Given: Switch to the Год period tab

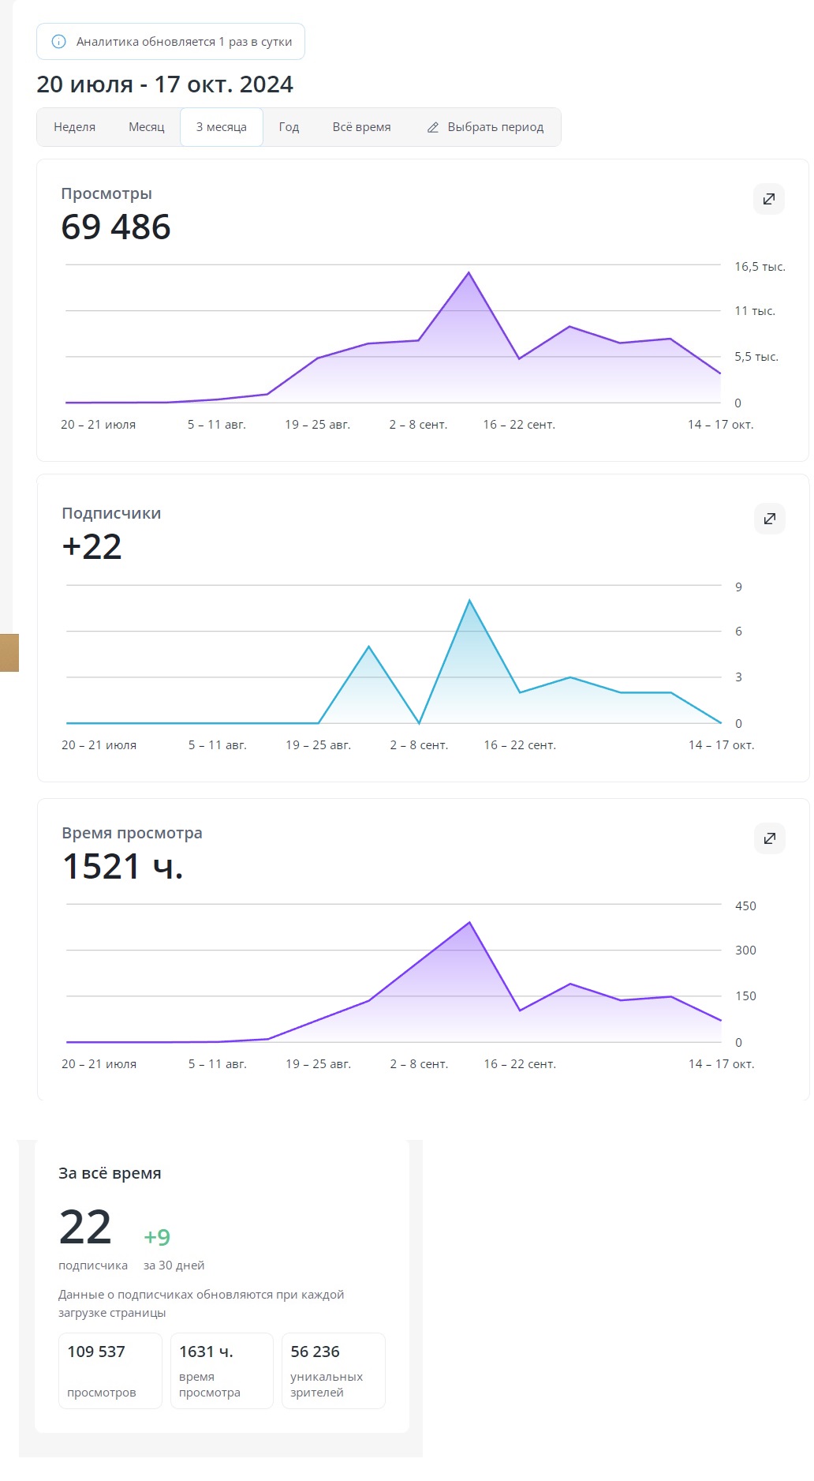Looking at the screenshot, I should (x=289, y=127).
